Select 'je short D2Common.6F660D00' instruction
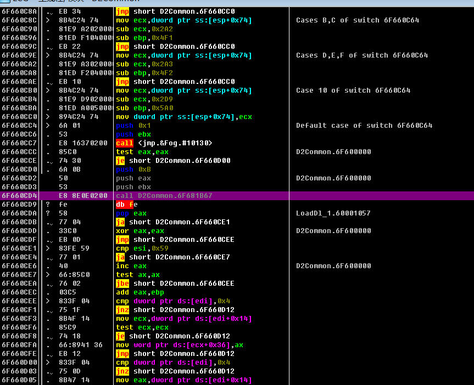 [x=173, y=161]
